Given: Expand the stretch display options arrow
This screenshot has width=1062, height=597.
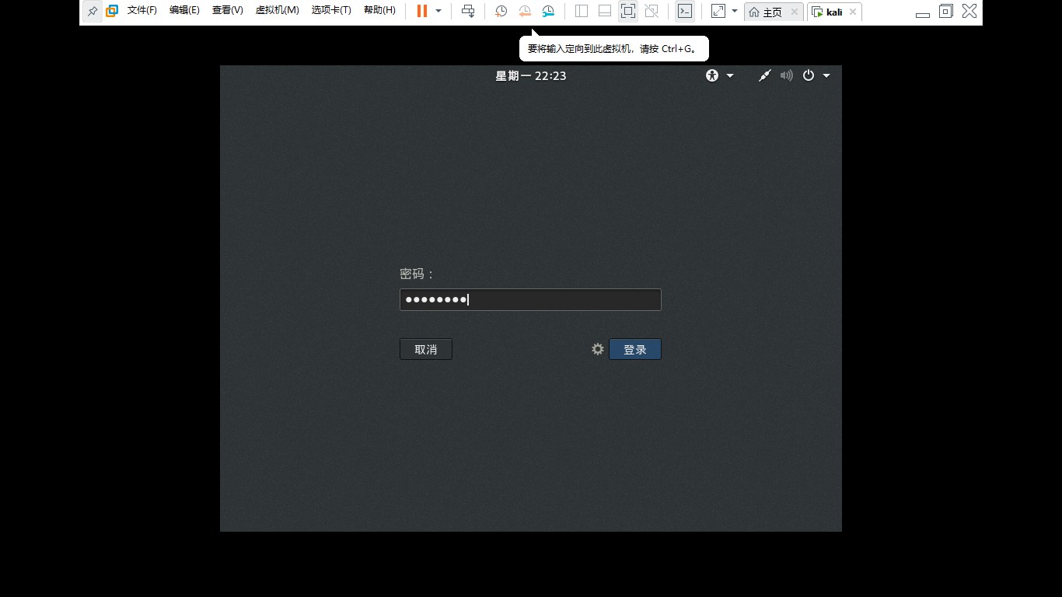Looking at the screenshot, I should [x=735, y=11].
